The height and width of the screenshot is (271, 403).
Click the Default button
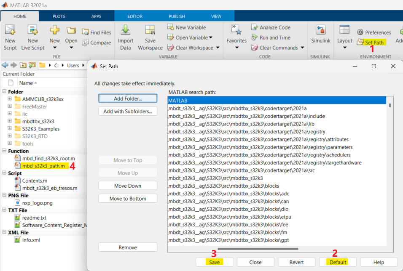tap(338, 262)
